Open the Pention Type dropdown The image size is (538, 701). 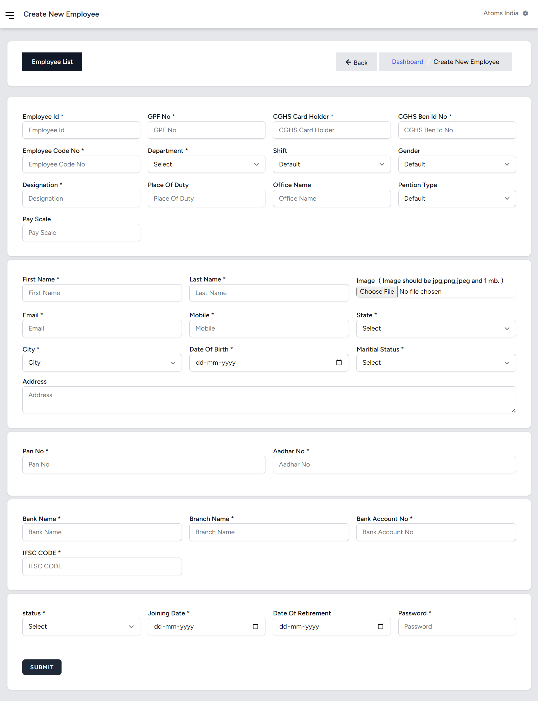click(x=457, y=199)
